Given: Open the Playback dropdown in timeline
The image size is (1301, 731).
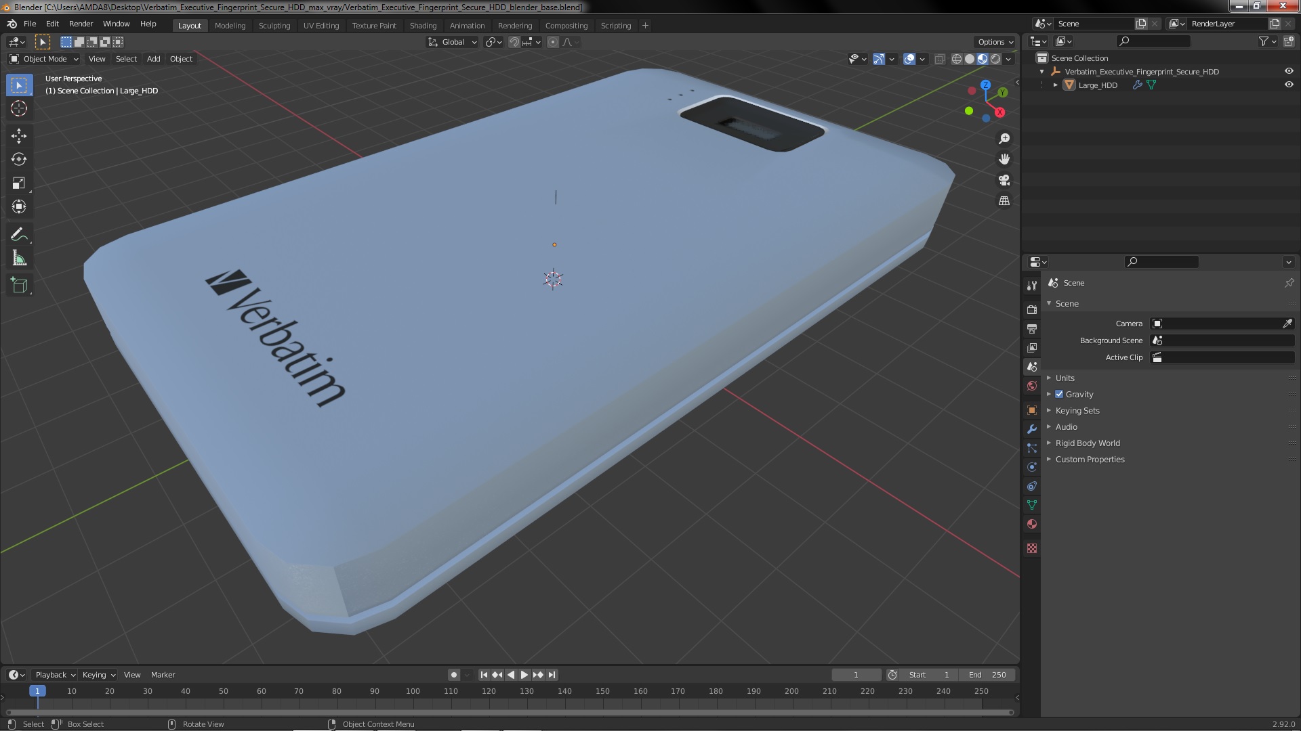Looking at the screenshot, I should coord(54,675).
